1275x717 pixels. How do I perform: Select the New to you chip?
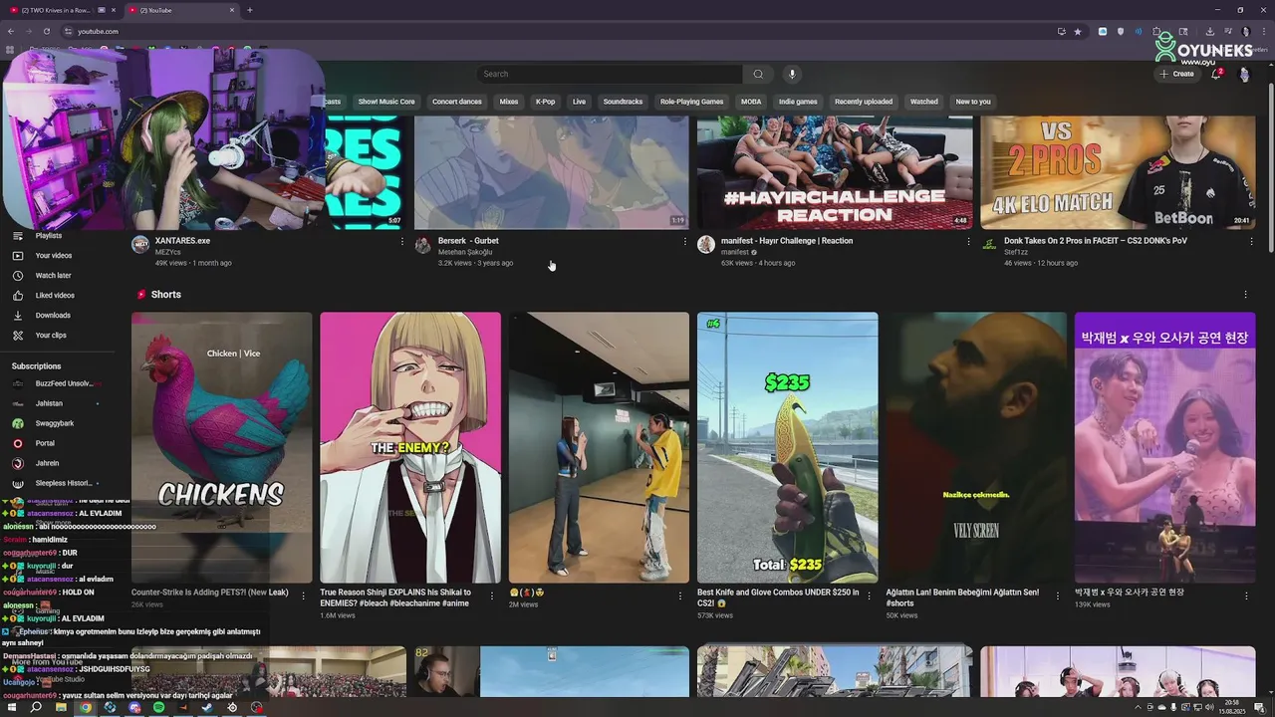[x=973, y=102]
